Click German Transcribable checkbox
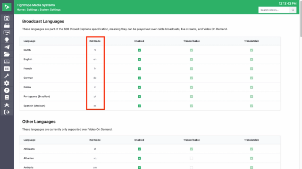Screen dimensions: 302x169 click(x=192, y=78)
